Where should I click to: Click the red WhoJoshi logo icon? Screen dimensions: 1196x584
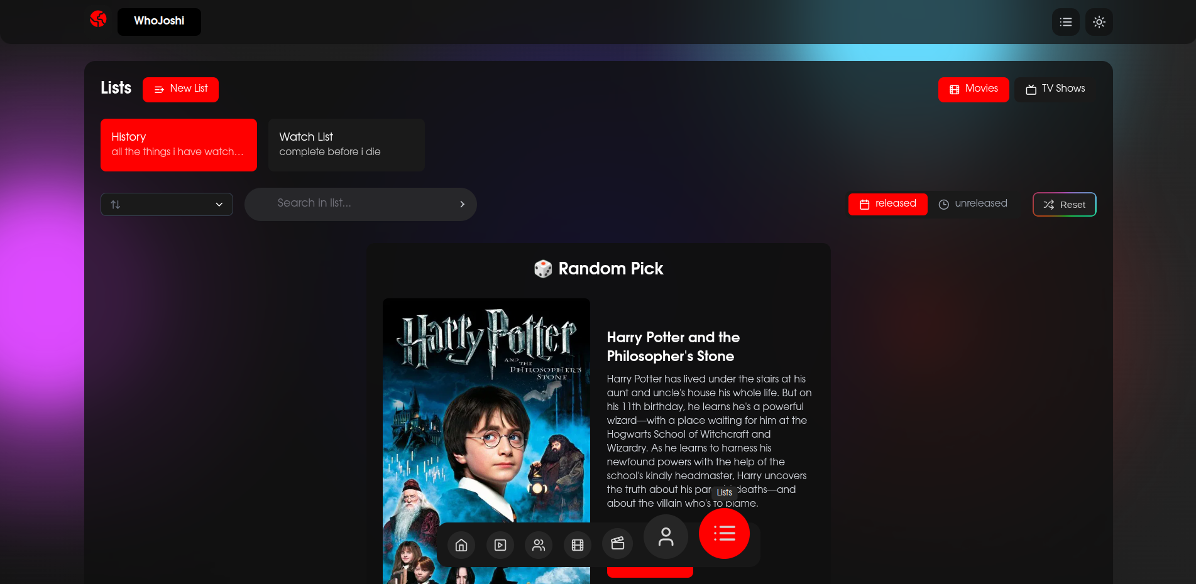tap(98, 19)
